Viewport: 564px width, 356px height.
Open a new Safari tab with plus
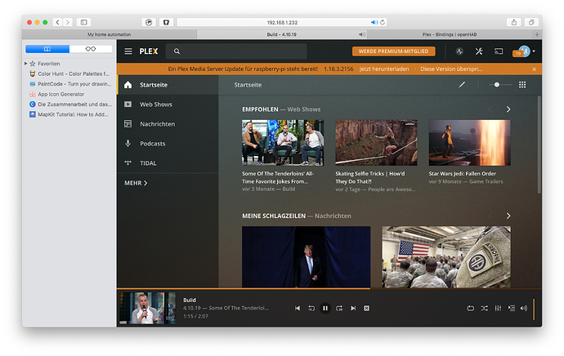(x=537, y=34)
